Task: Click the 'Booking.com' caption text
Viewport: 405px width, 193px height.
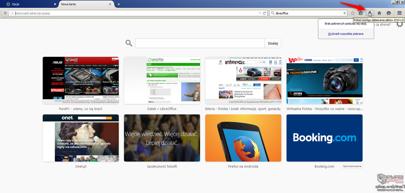Action: (324, 166)
